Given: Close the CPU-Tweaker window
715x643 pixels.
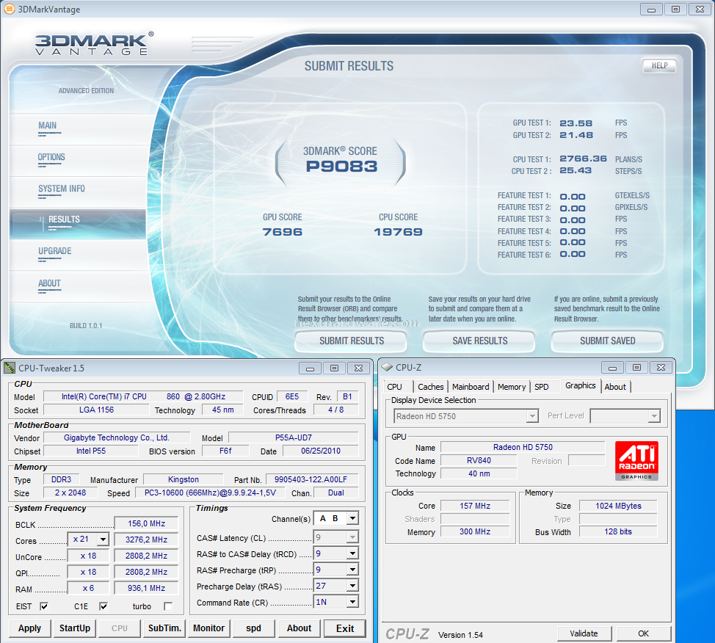Looking at the screenshot, I should point(359,368).
